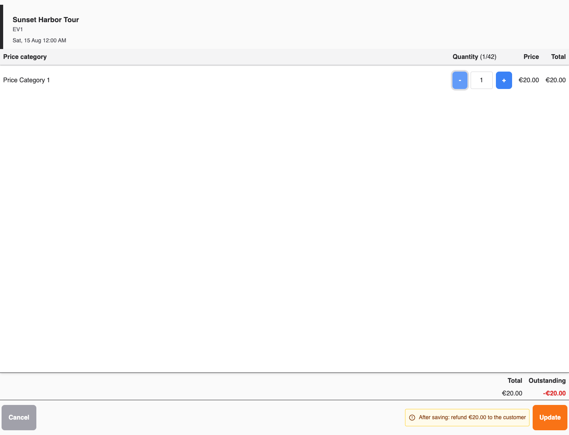
Task: Select the refund notice message
Action: pos(467,418)
